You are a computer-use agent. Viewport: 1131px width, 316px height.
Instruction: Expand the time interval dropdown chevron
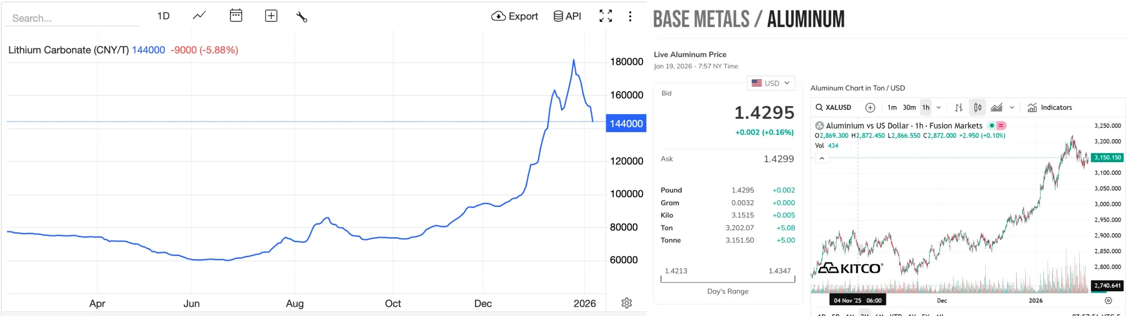pyautogui.click(x=939, y=107)
